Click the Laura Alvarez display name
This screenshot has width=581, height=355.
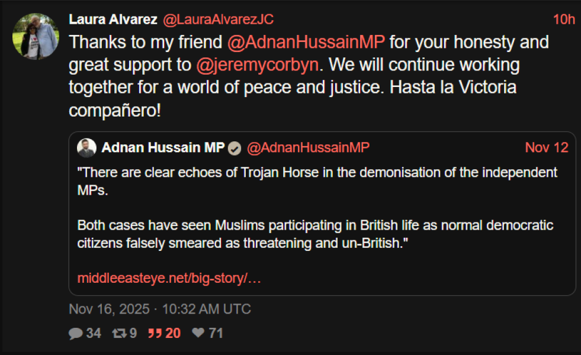tap(113, 19)
